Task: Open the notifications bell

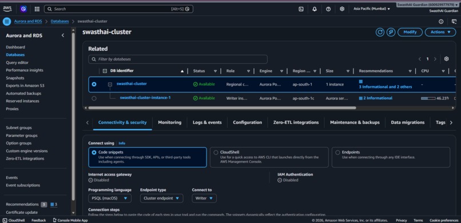Action: tap(315, 9)
